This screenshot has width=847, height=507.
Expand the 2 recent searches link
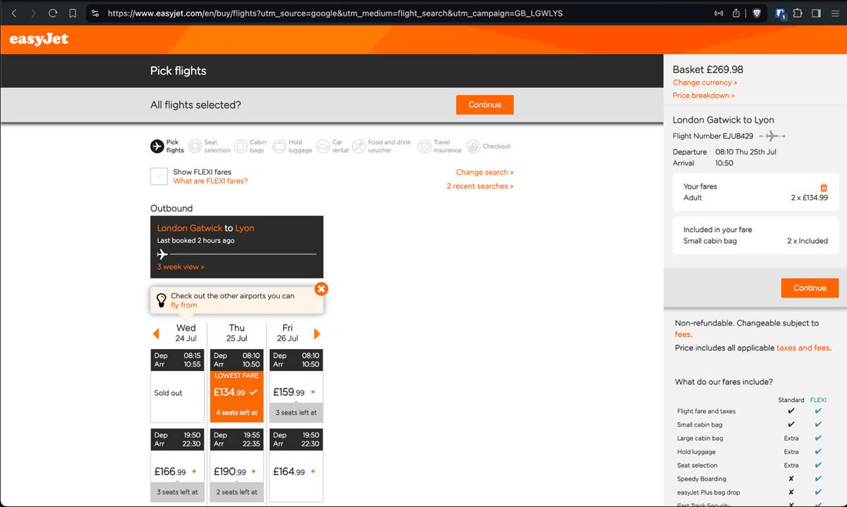(480, 186)
